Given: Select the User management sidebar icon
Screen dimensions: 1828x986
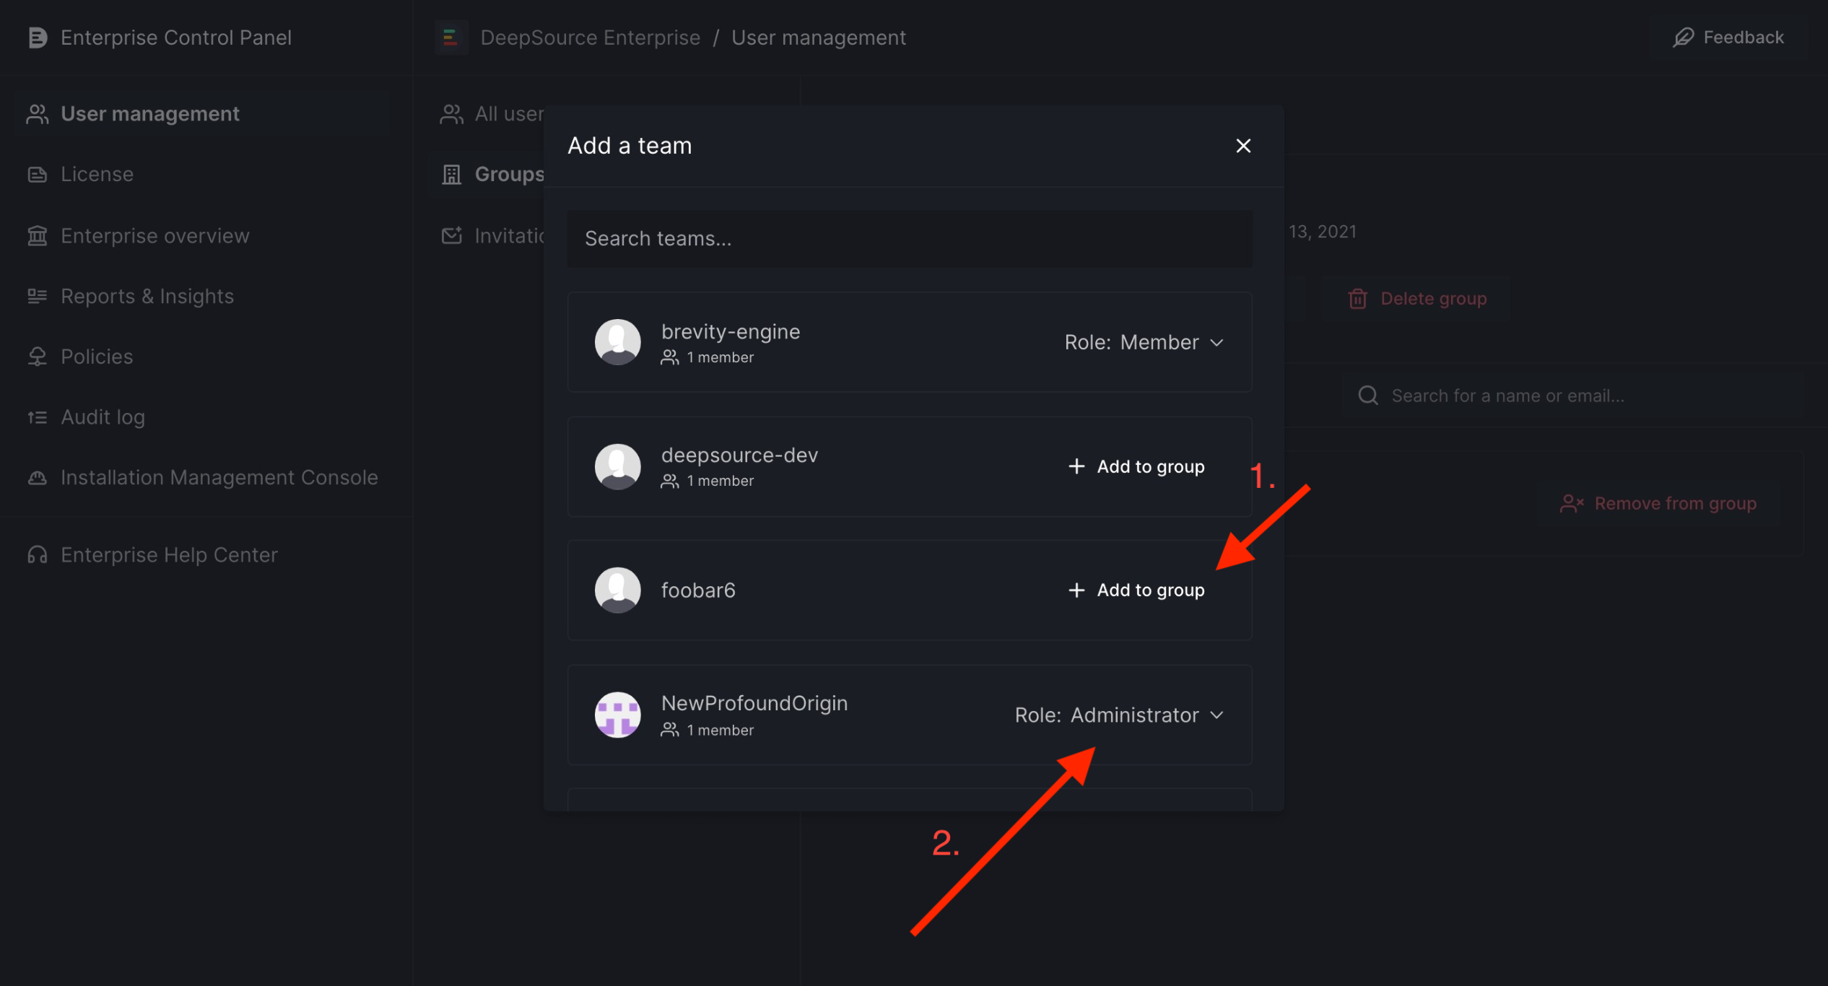Looking at the screenshot, I should coord(38,113).
